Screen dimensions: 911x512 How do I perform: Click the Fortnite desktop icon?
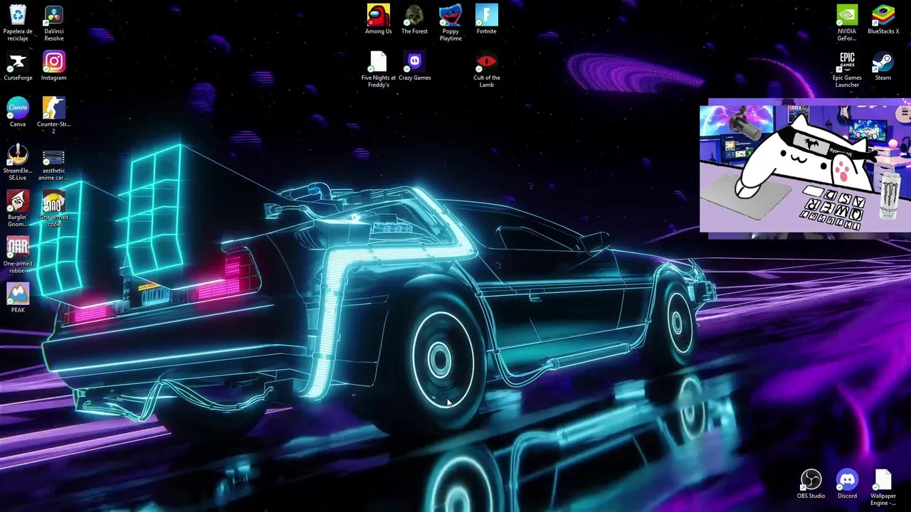486,19
